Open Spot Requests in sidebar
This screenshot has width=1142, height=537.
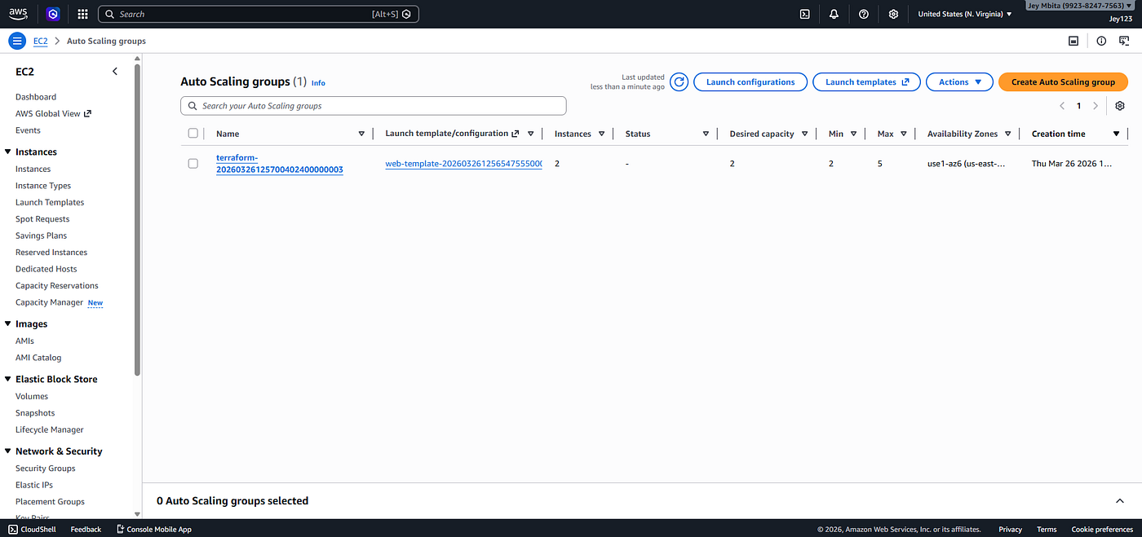coord(42,219)
